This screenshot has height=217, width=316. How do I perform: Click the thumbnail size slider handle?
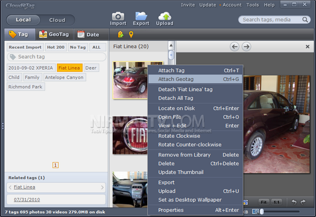[262, 212]
